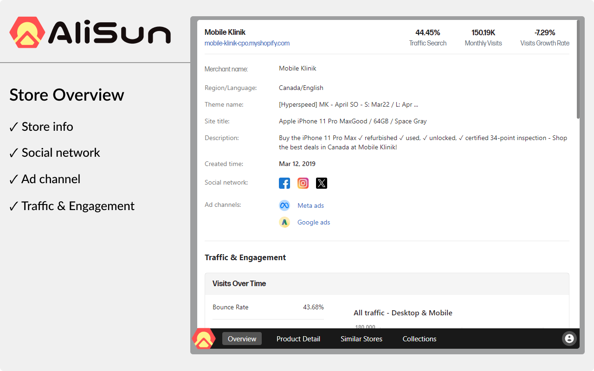This screenshot has height=371, width=594.
Task: Select the Overview tab
Action: pos(242,339)
